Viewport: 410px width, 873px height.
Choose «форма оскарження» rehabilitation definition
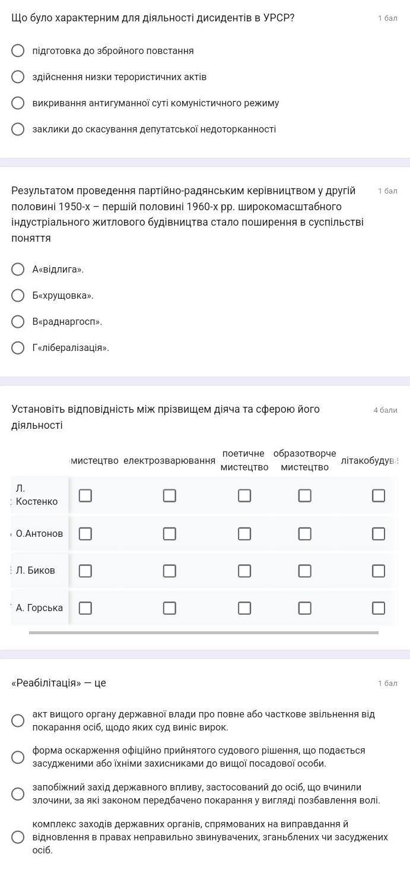pyautogui.click(x=18, y=757)
